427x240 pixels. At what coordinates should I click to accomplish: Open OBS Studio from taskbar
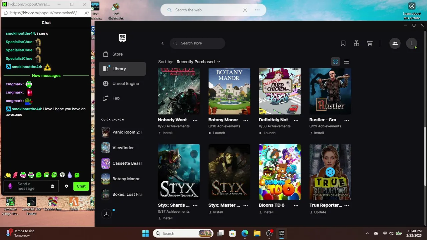269,233
